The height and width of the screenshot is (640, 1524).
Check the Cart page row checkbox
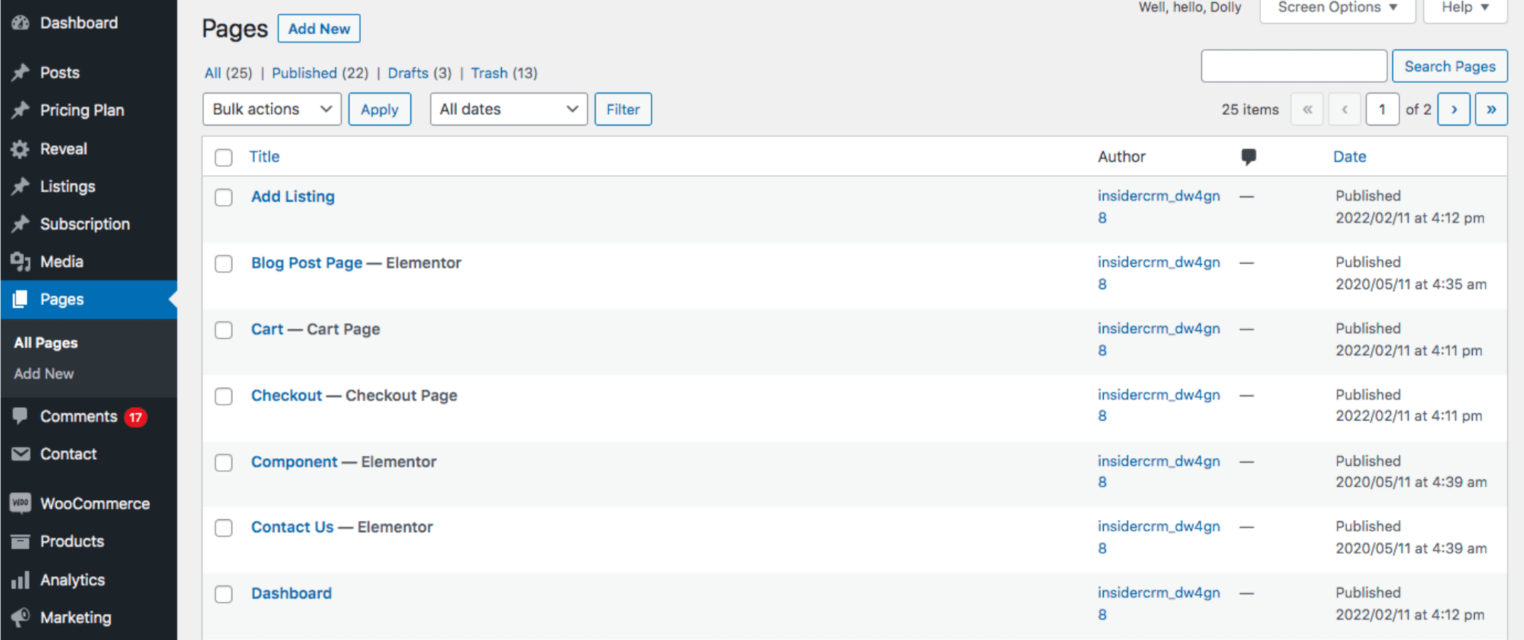(x=224, y=330)
